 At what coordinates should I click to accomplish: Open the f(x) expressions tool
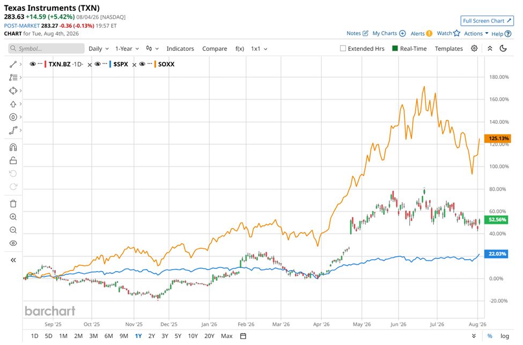tap(239, 49)
